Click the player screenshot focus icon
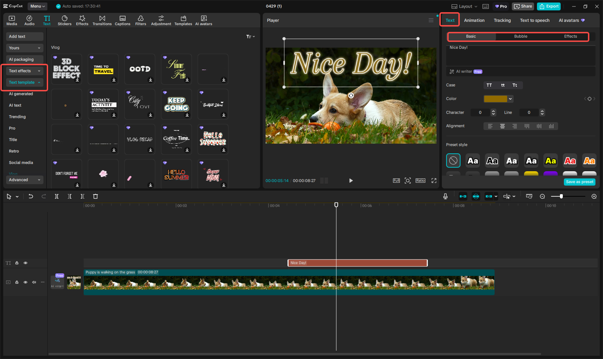The image size is (603, 359). click(x=408, y=181)
